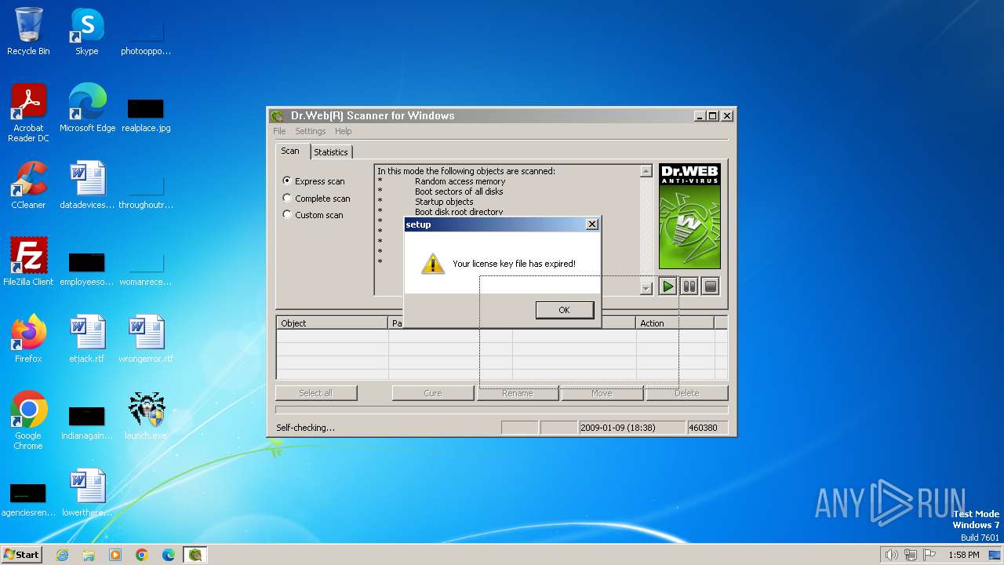Switch to the Scan tab
Viewport: 1004px width, 565px height.
click(290, 151)
